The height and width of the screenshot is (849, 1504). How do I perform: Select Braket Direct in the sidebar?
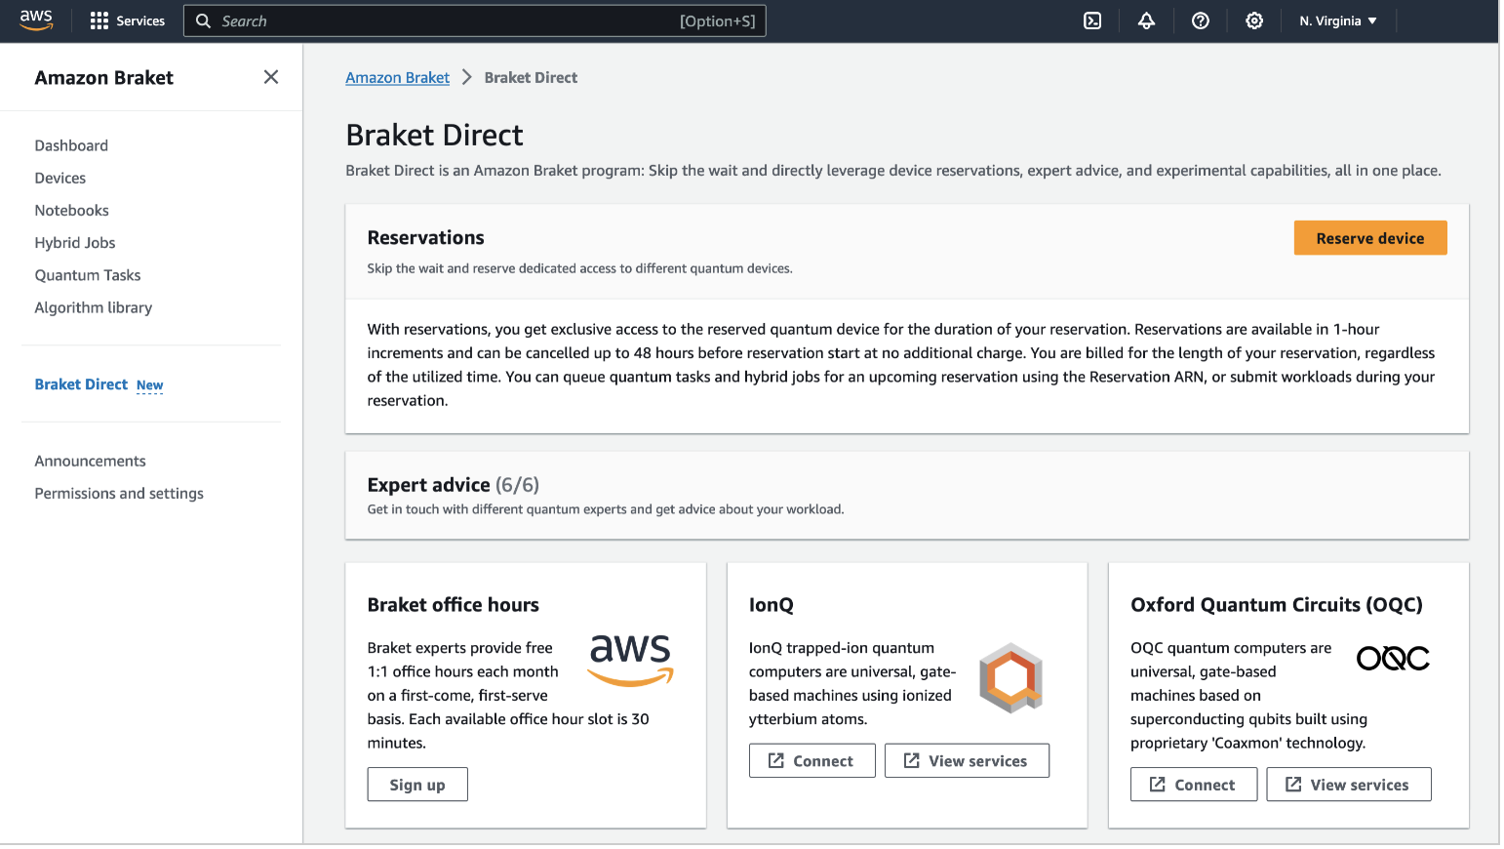pos(81,384)
